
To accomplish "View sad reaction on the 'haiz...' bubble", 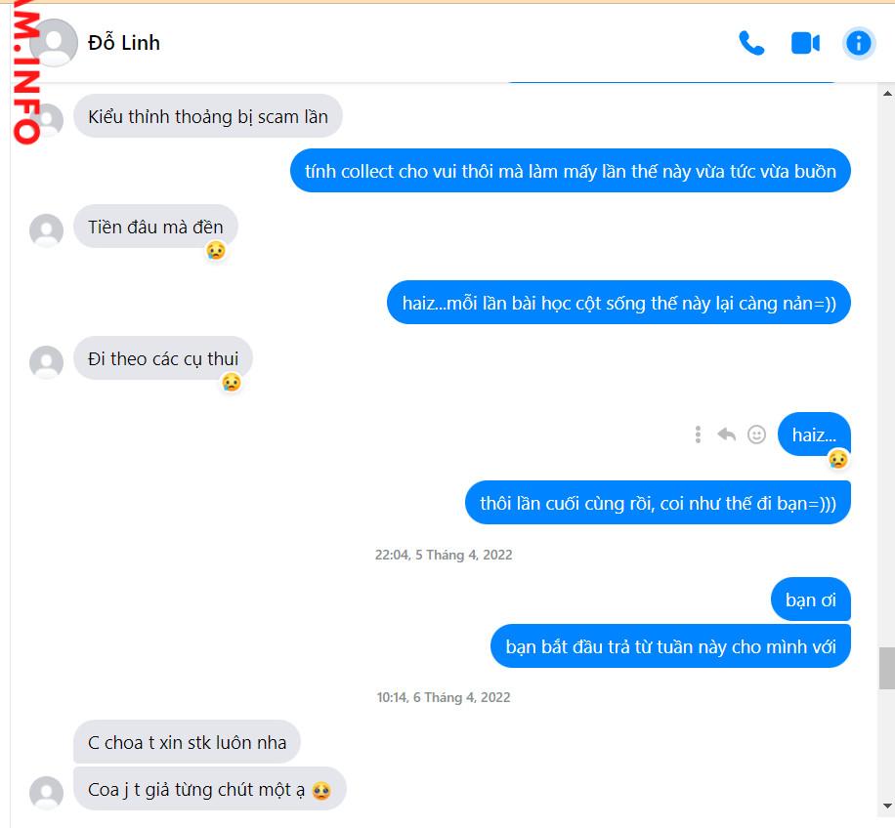I will coord(838,459).
